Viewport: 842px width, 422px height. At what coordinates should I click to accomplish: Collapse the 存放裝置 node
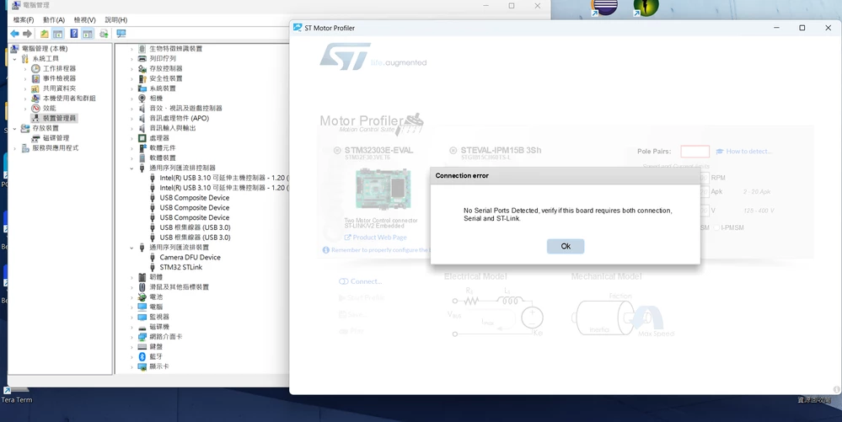(x=14, y=128)
